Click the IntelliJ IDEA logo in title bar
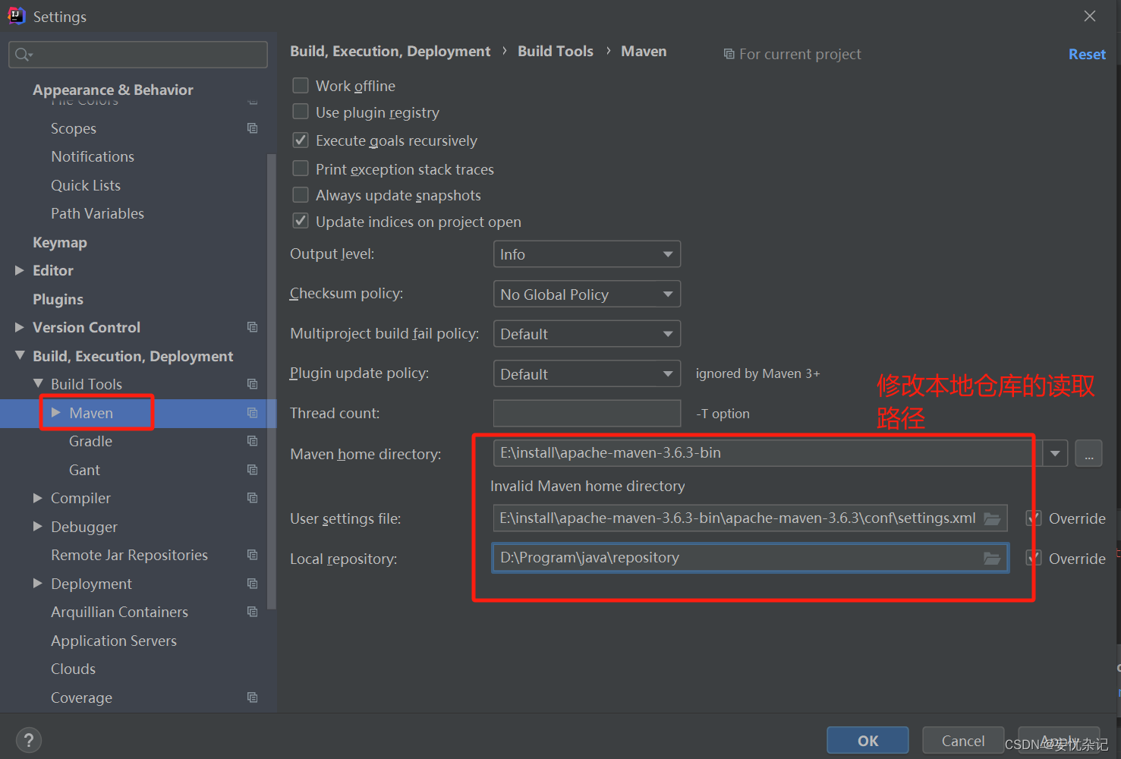Screen dimensions: 1121x759 point(16,16)
